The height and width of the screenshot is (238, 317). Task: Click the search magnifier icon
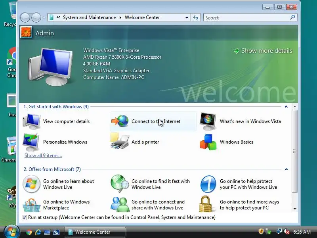coord(292,17)
